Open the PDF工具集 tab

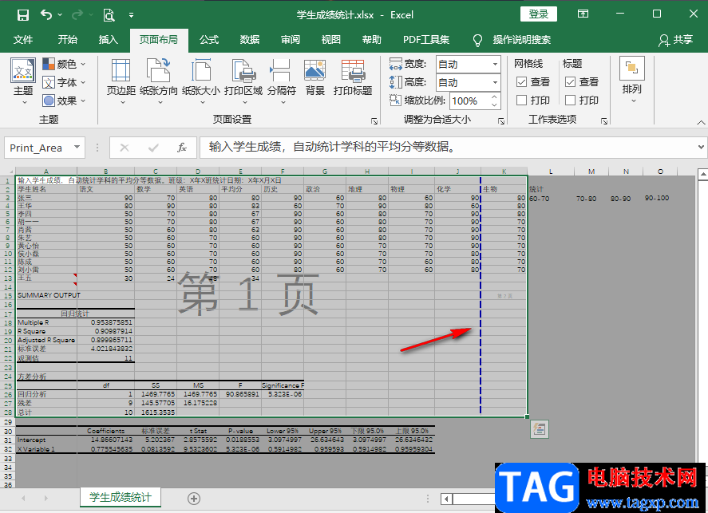pos(426,40)
